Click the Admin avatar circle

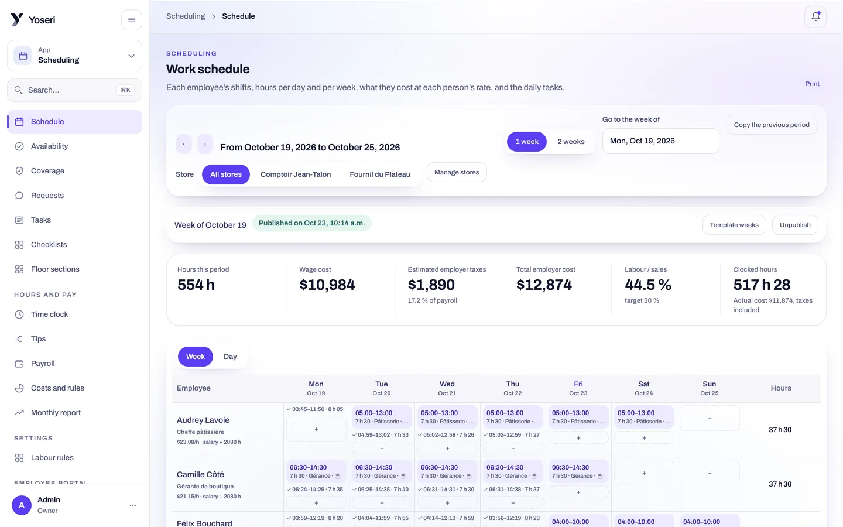[x=22, y=505]
